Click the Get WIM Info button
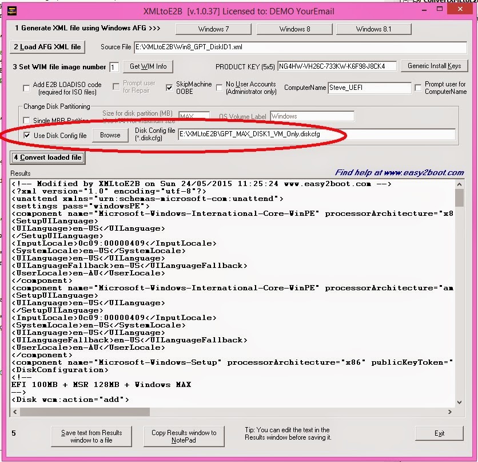The width and height of the screenshot is (478, 462). (x=148, y=66)
